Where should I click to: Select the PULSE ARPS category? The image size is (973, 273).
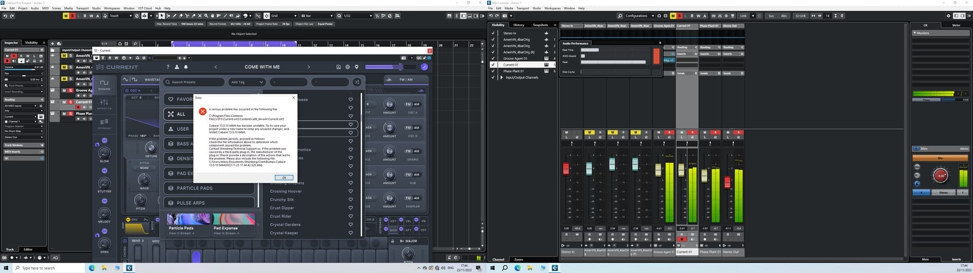coord(209,203)
